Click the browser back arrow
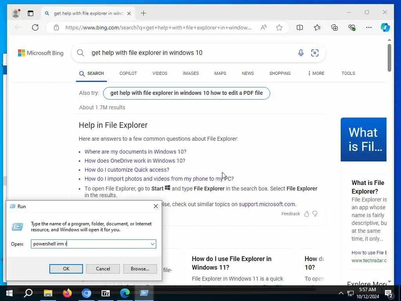The image size is (401, 301). point(18,27)
